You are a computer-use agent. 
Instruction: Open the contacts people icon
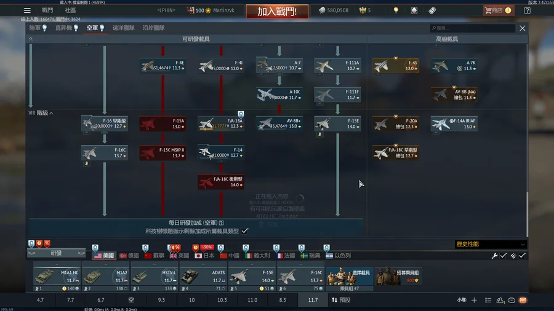pyautogui.click(x=500, y=300)
